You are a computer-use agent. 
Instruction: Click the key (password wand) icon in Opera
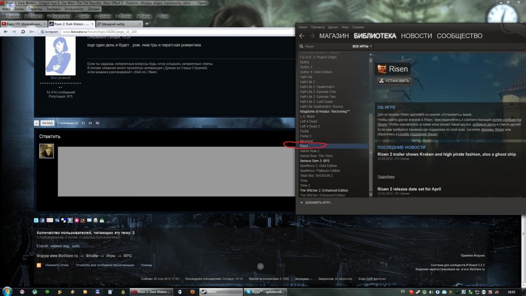[32, 32]
